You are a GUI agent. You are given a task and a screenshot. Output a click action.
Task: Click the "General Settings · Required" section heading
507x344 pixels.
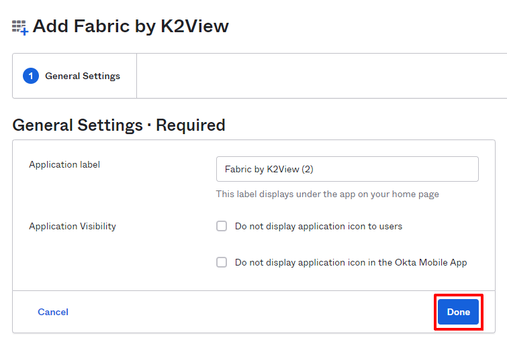(x=119, y=125)
